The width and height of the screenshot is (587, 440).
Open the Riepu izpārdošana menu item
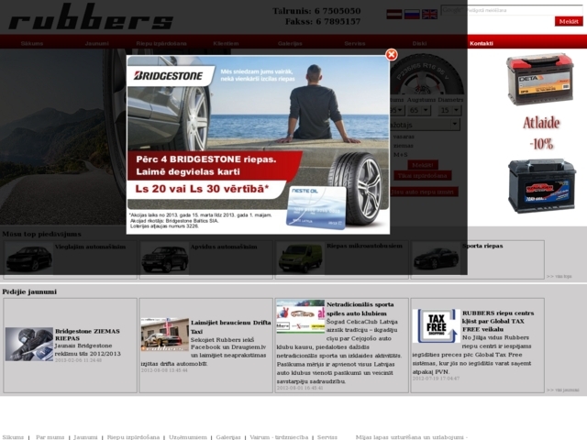[x=161, y=43]
